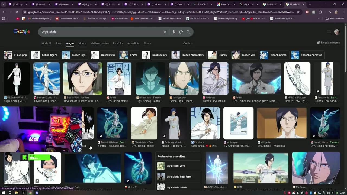Filter by the Funko pop chip
Viewport: 347px width, 195px height.
16,55
